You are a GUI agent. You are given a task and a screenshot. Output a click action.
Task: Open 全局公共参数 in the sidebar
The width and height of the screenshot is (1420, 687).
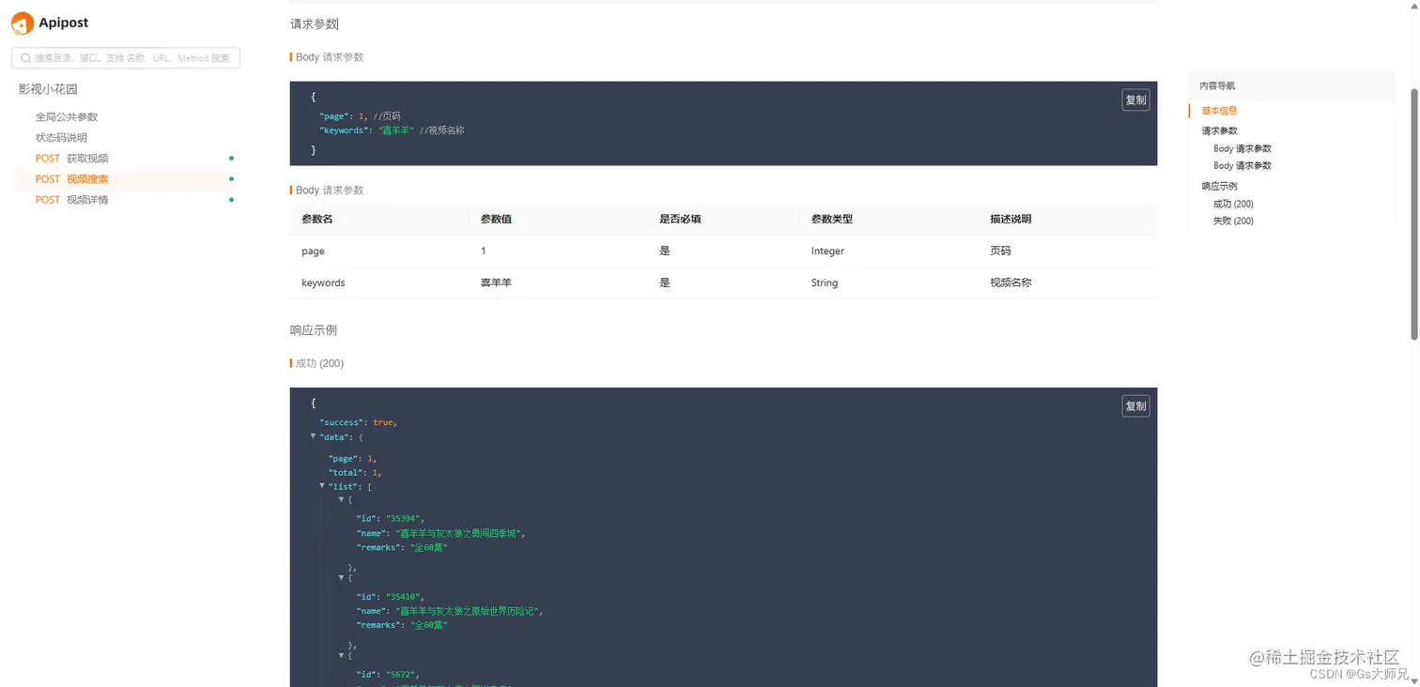[67, 117]
